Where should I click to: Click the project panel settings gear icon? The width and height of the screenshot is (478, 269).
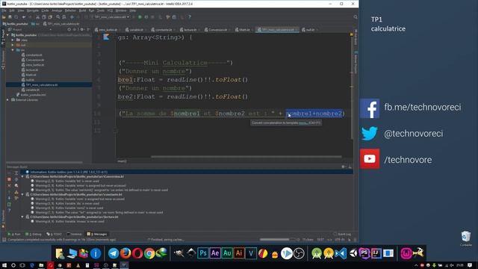81,30
